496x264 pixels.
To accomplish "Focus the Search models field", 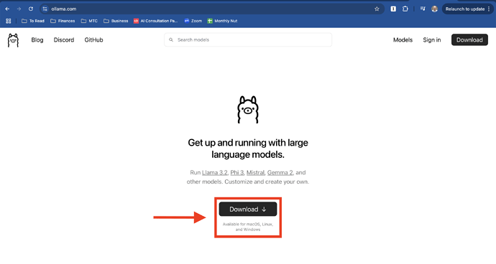I will (x=248, y=39).
